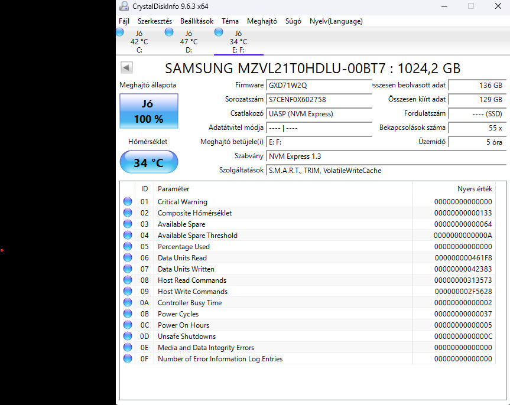This screenshot has height=405, width=510.
Task: Click the status orb beside Unsafe Shutdowns
Action: pyautogui.click(x=128, y=336)
